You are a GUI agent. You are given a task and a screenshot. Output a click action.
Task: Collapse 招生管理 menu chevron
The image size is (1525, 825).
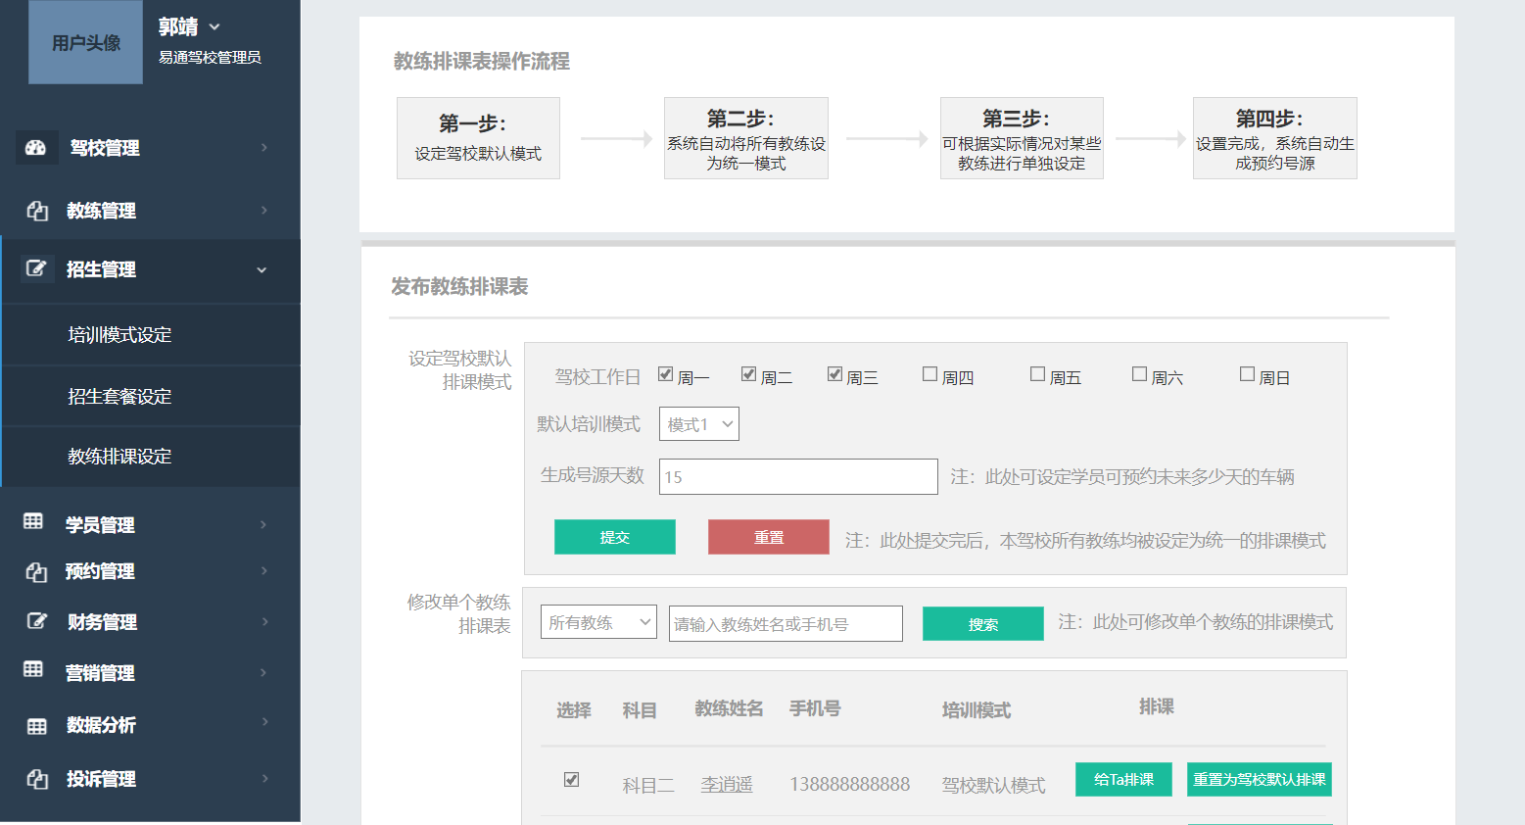click(262, 270)
